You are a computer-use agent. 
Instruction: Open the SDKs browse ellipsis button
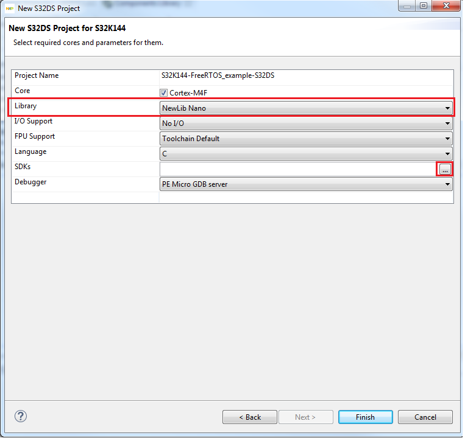pyautogui.click(x=445, y=169)
